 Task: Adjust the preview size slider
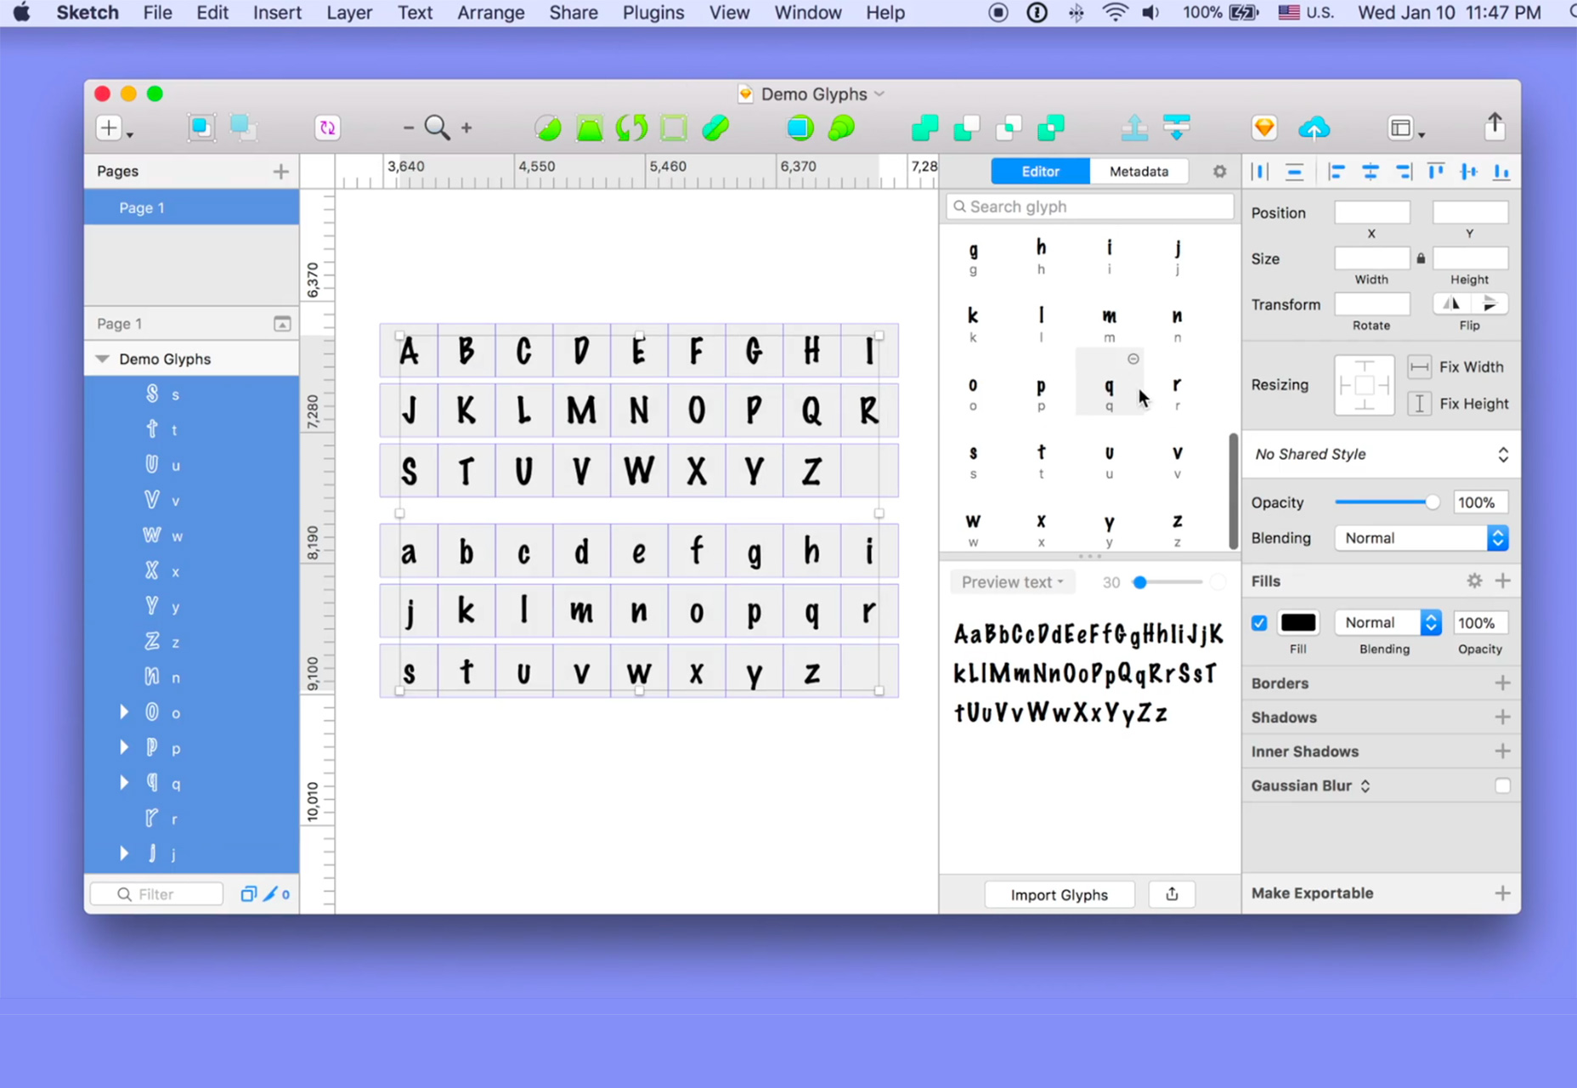tap(1140, 582)
